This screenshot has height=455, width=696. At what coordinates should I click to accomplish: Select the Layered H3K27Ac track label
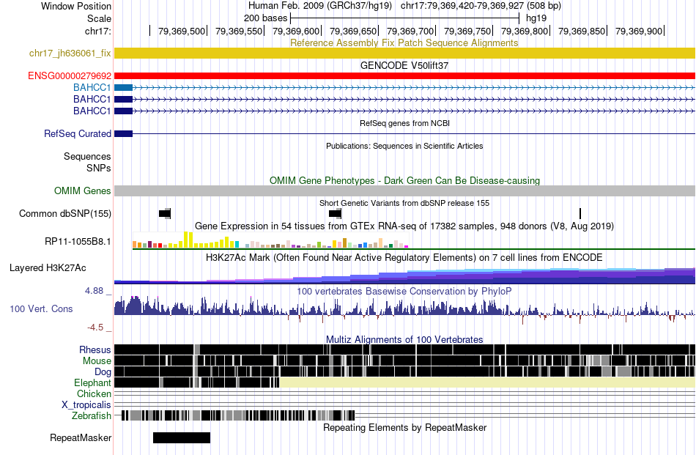(48, 267)
